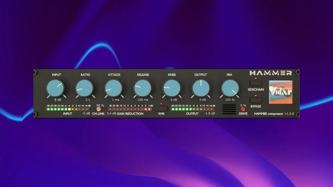333x187 pixels.
Task: Click the KNEE knob
Action: (172, 88)
